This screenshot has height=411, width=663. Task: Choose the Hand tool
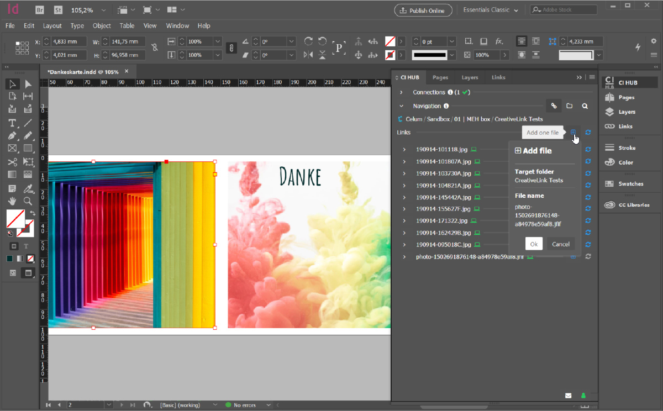(12, 201)
